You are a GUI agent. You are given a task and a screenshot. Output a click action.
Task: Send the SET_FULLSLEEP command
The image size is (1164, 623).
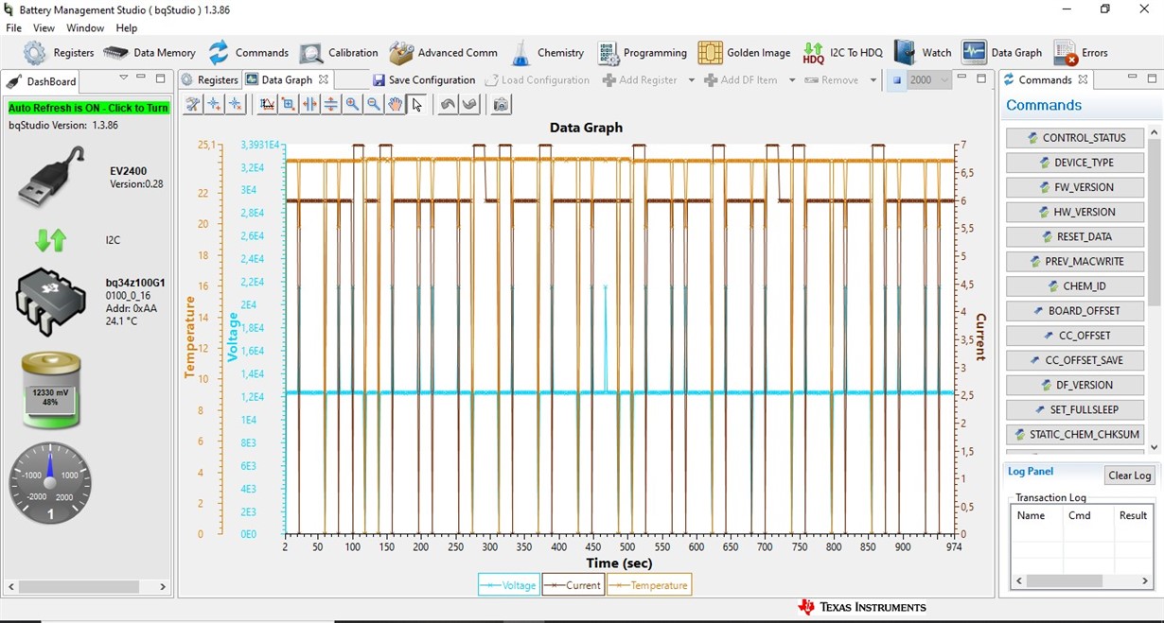click(1075, 409)
